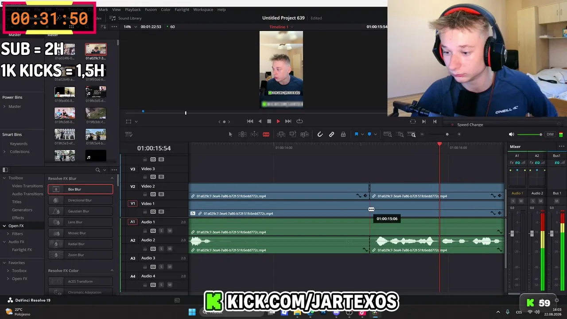Adjust the timeline zoom slider handle

[447, 134]
